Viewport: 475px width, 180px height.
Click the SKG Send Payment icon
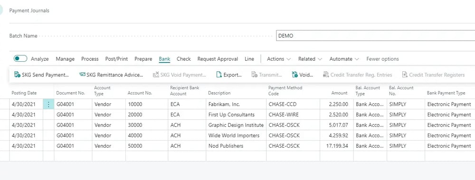[17, 75]
